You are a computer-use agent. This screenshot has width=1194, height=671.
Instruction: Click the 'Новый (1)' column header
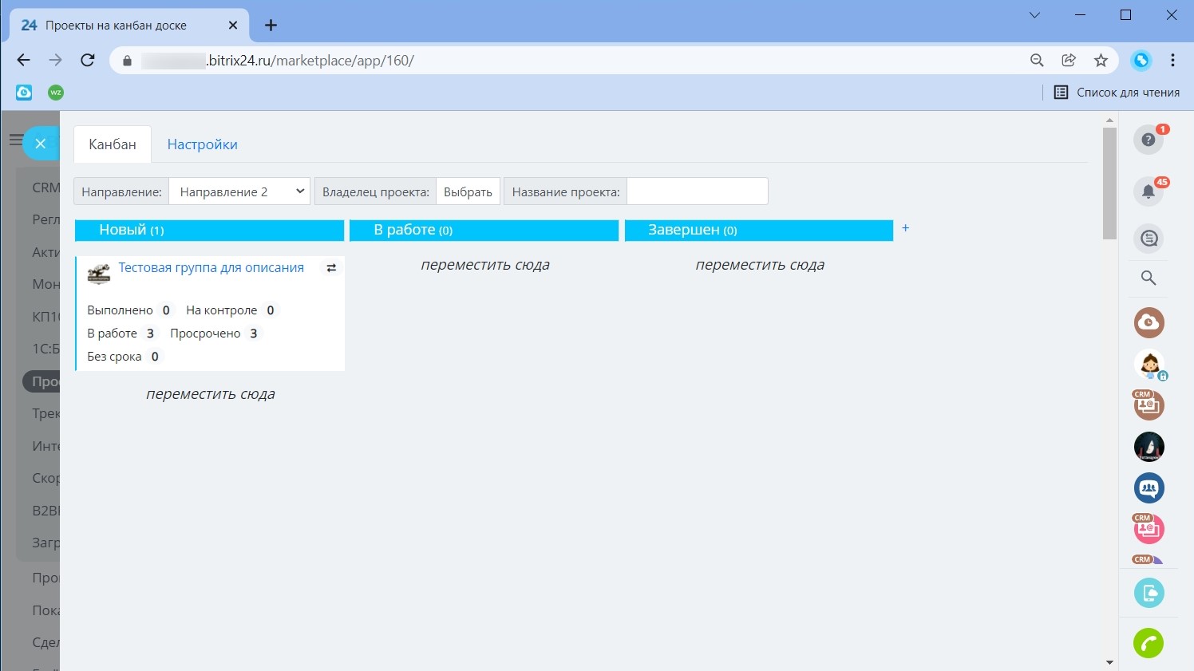[209, 230]
